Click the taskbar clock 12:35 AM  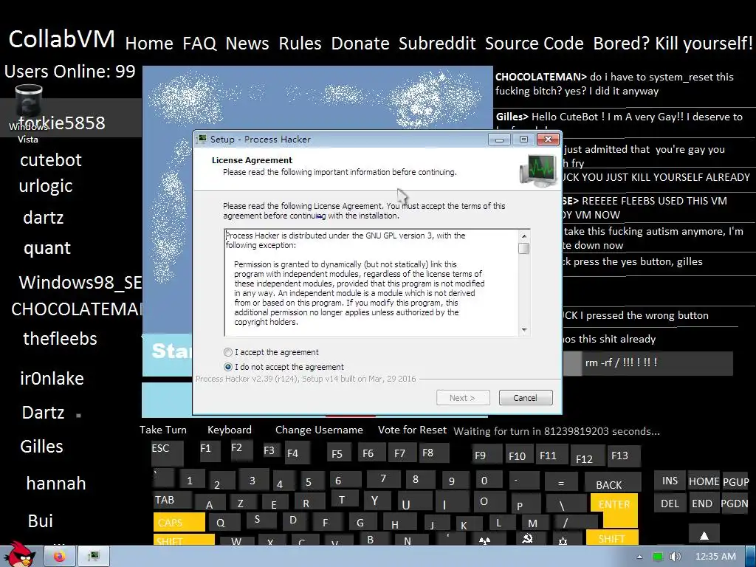coord(715,557)
